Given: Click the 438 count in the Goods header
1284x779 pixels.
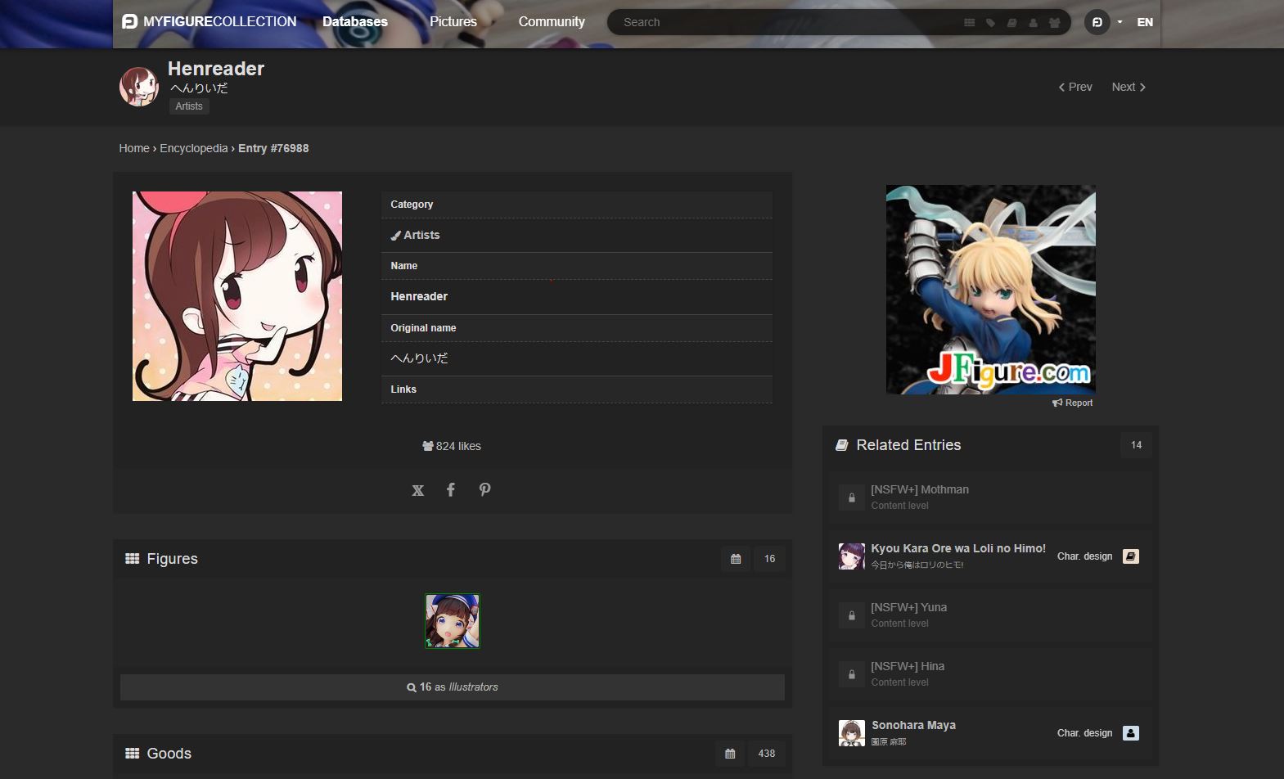Looking at the screenshot, I should click(767, 754).
